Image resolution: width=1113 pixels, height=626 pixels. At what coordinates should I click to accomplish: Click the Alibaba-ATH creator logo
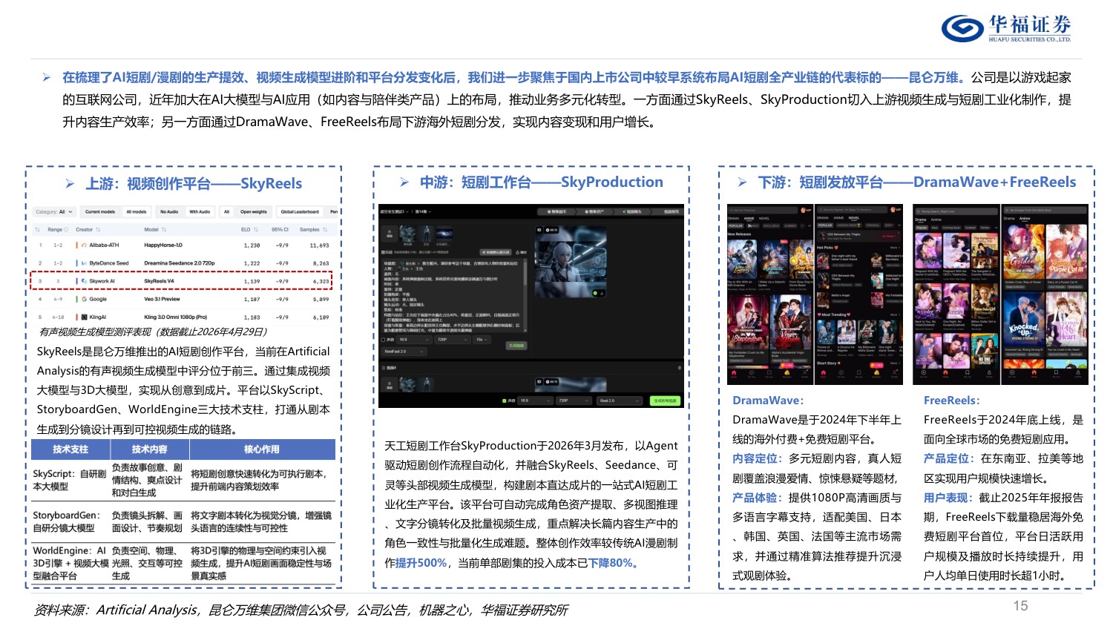click(84, 245)
